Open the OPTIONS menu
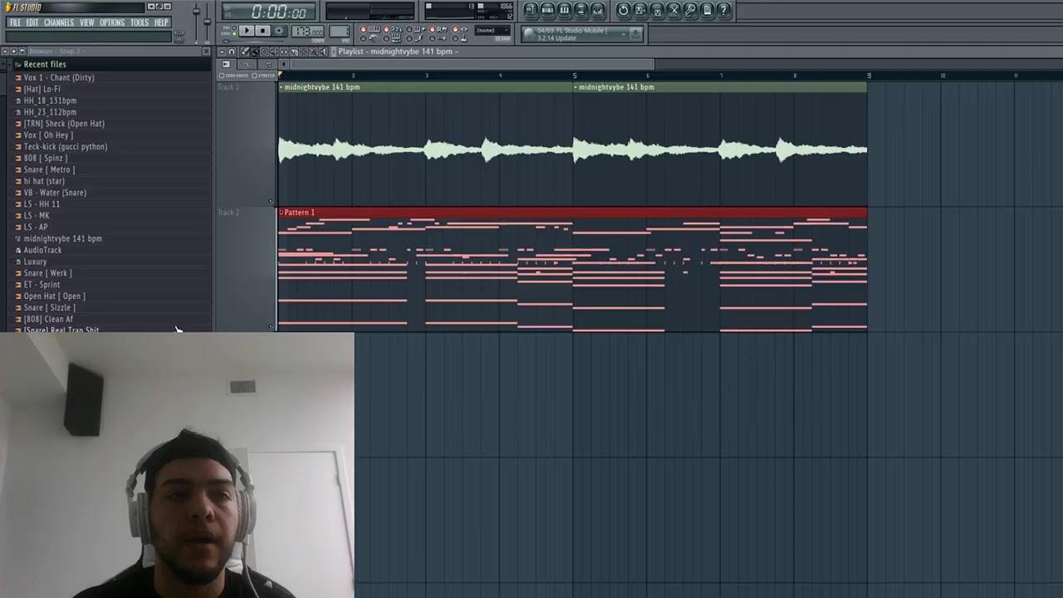This screenshot has width=1063, height=598. pos(112,22)
